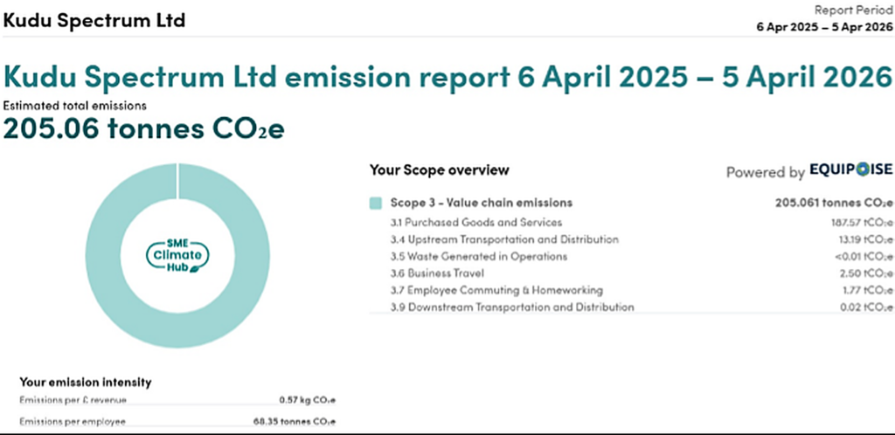Click the teal Scope 3 legend swatch
This screenshot has width=895, height=435.
click(376, 203)
